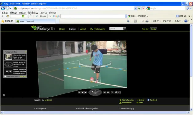This screenshot has width=194, height=115.
Task: Click the minus plus zoom tip icon
Action: pos(9,71)
